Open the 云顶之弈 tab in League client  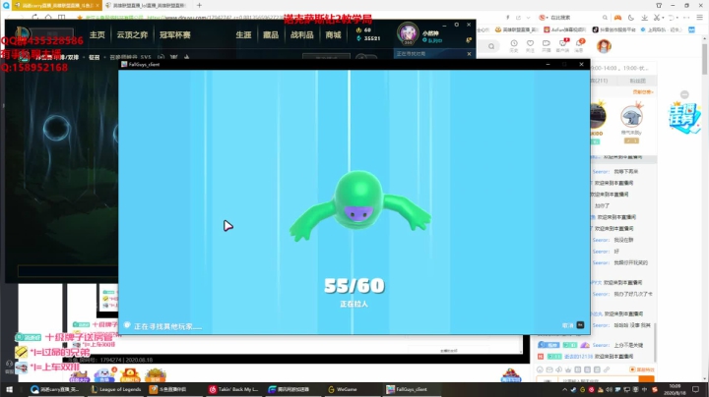click(132, 34)
